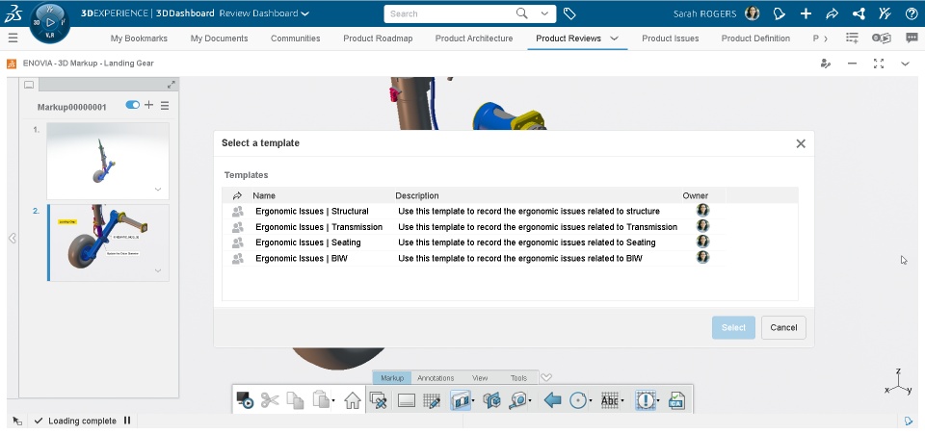This screenshot has width=925, height=434.
Task: Close the Select a template dialog
Action: [x=801, y=143]
